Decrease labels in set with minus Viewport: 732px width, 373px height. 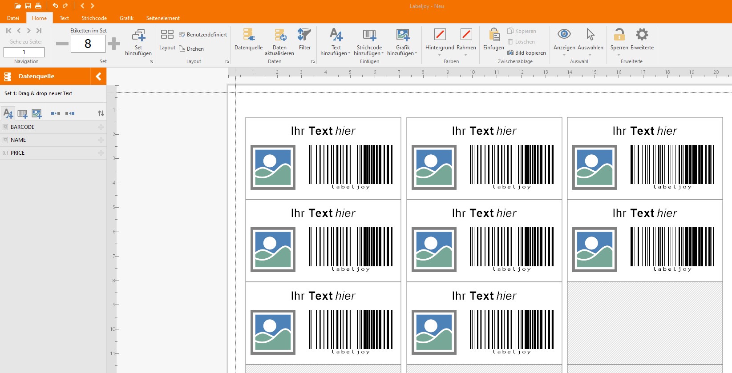point(62,44)
